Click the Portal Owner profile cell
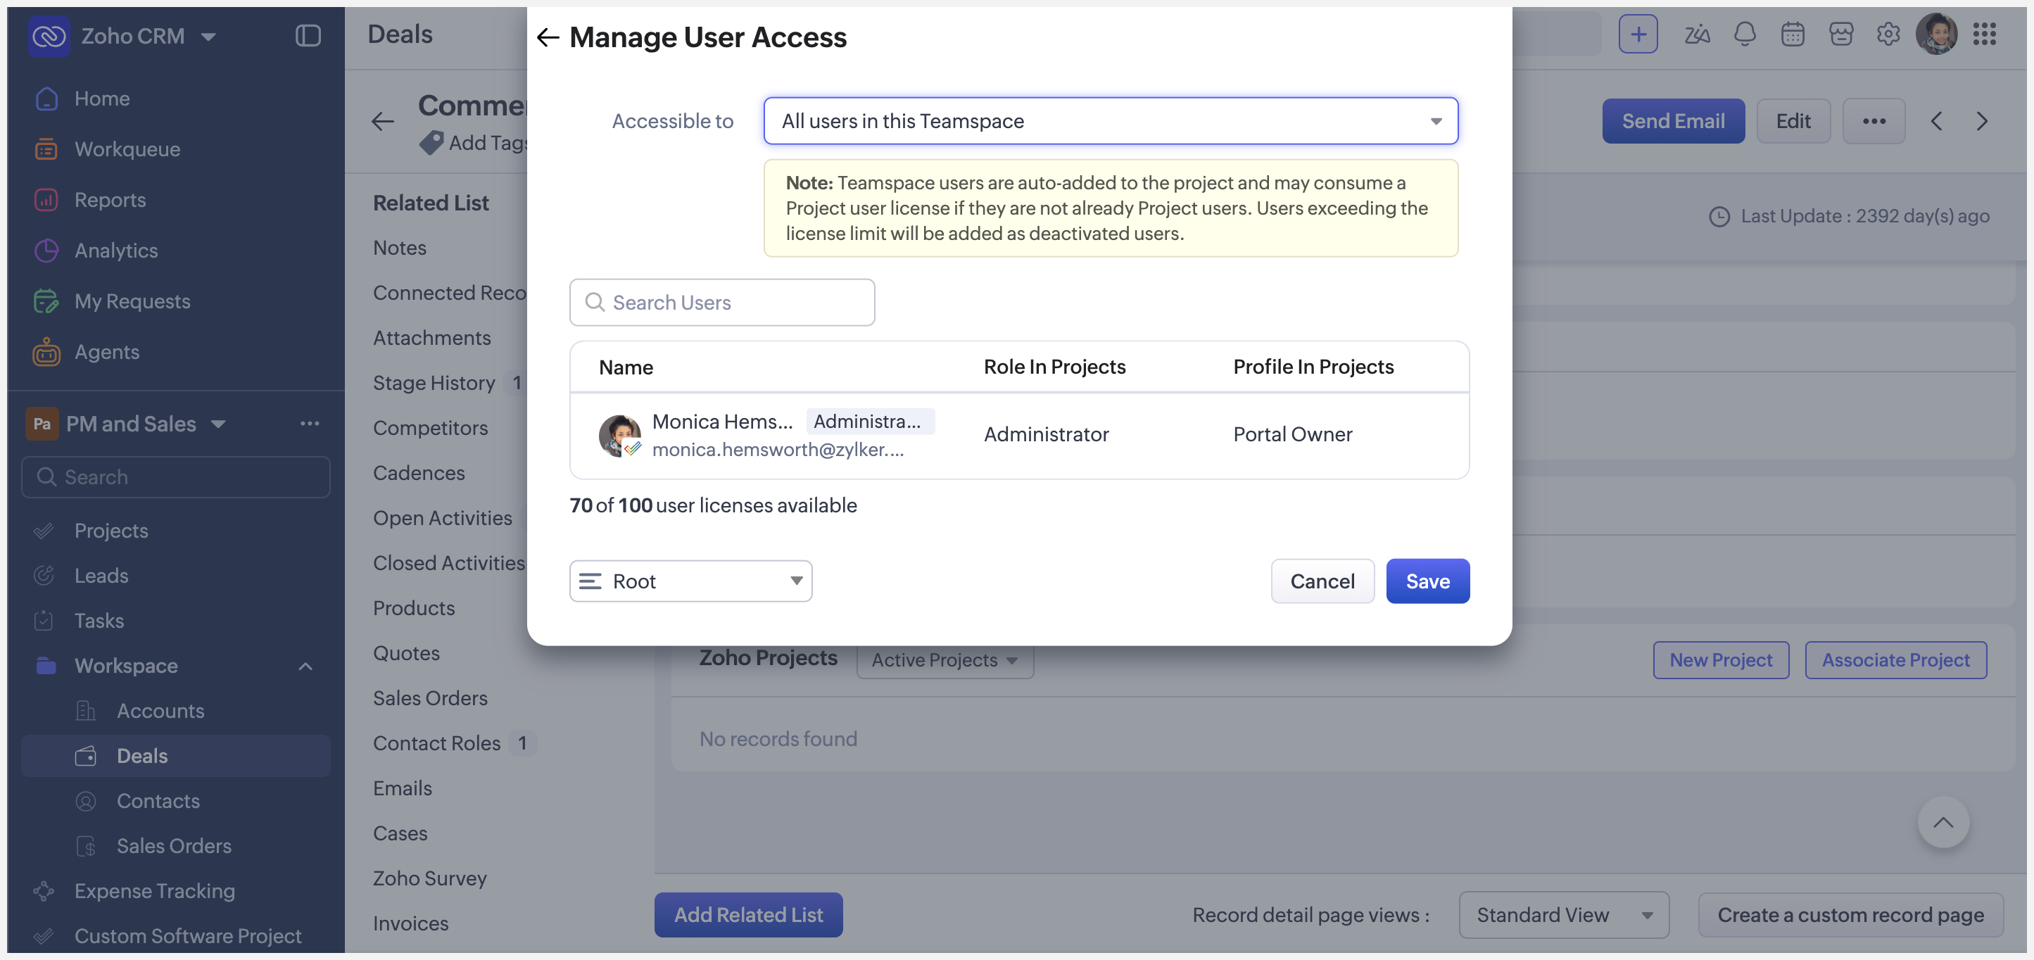The height and width of the screenshot is (960, 2034). click(1293, 434)
